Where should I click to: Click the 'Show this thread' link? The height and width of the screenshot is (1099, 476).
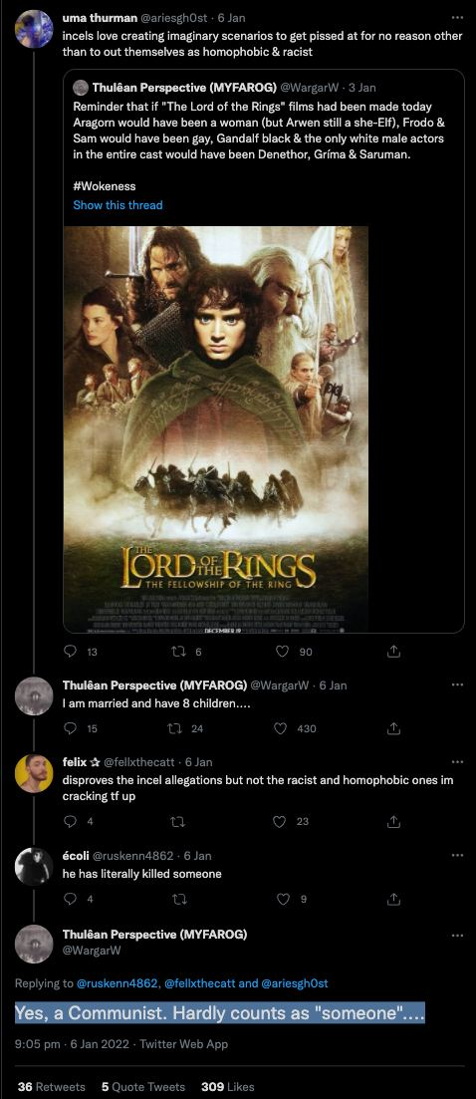(118, 204)
